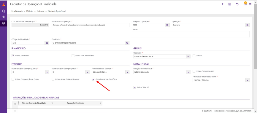Go to Linx Federado breadcrumb
This screenshot has width=257, height=113.
pyautogui.click(x=17, y=11)
